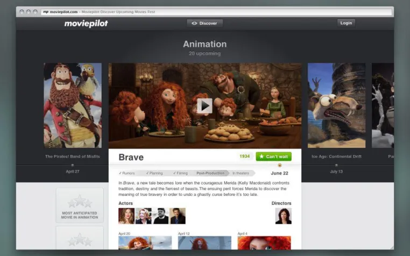Click the browser address bar
This screenshot has width=410, height=256.
(216, 12)
